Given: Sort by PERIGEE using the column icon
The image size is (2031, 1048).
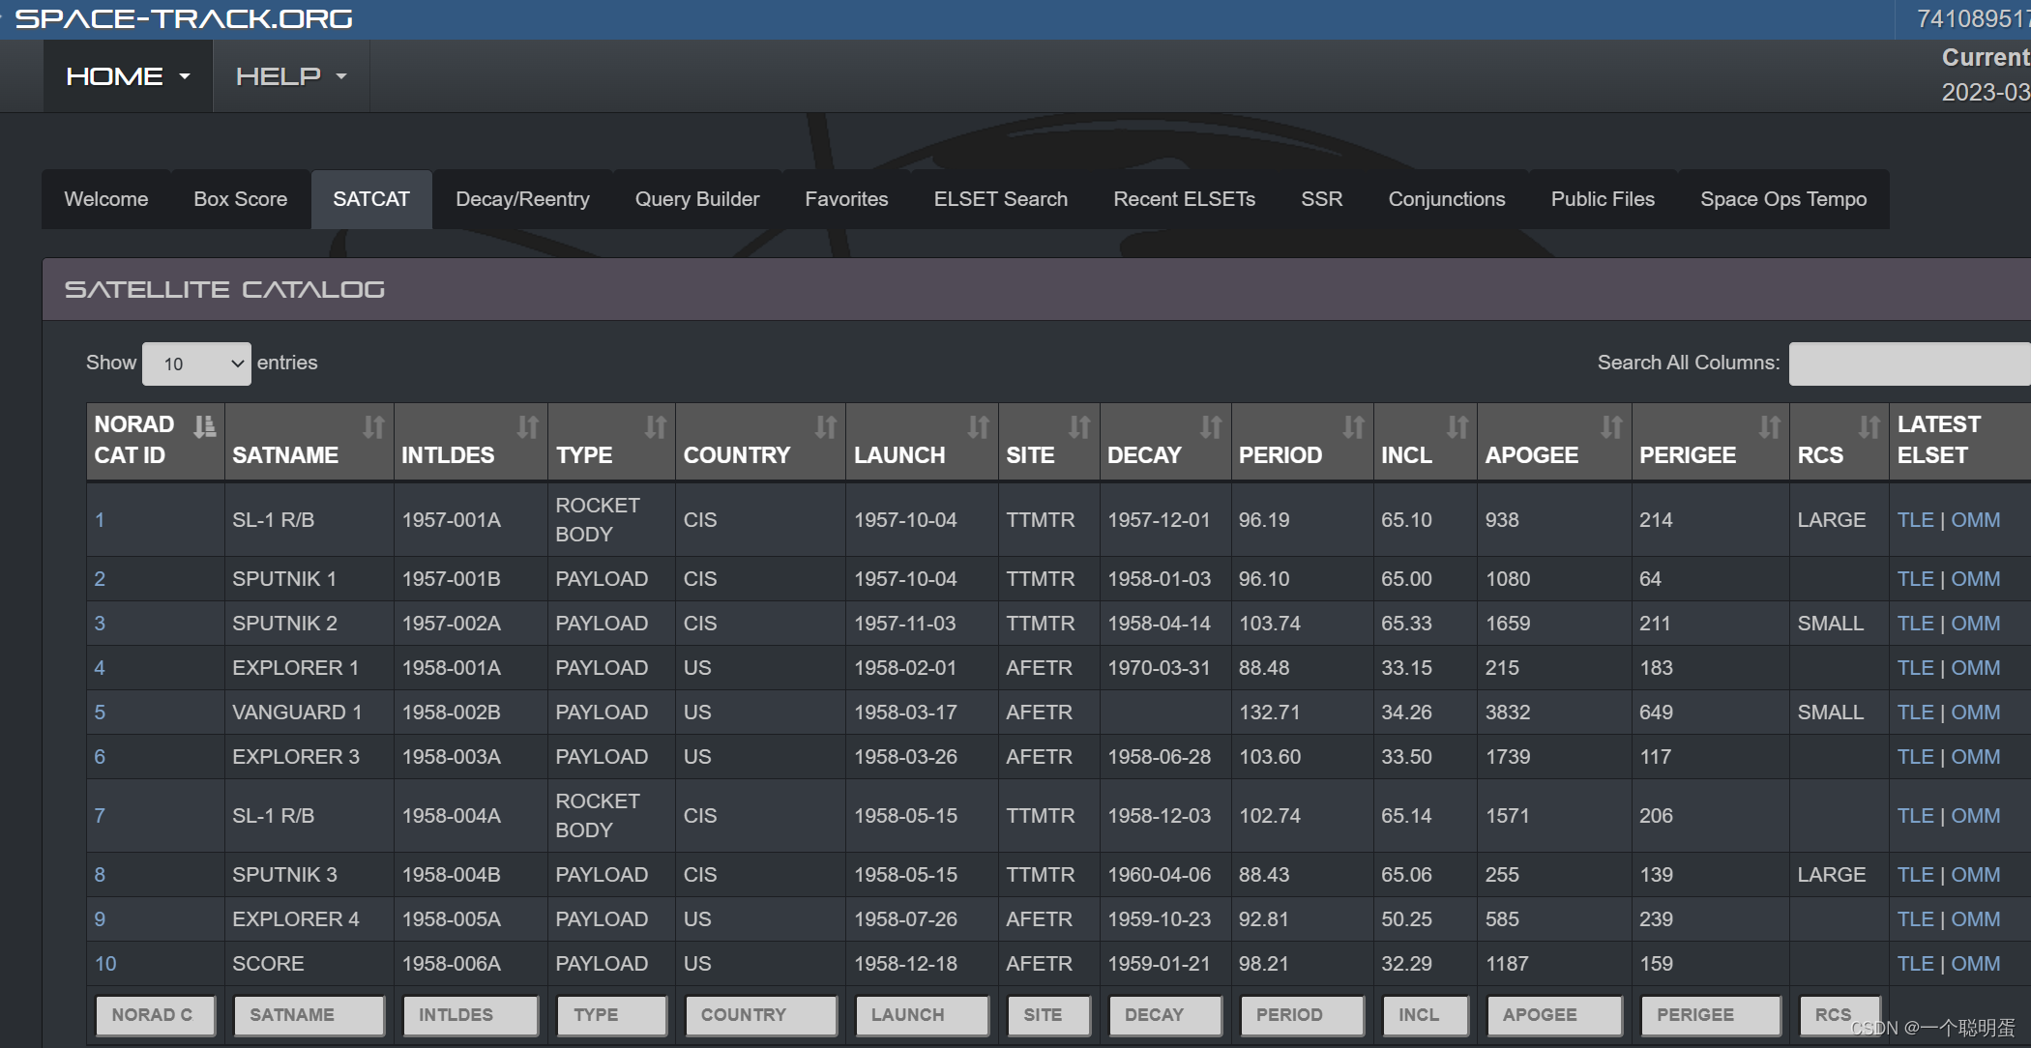Looking at the screenshot, I should pyautogui.click(x=1770, y=426).
